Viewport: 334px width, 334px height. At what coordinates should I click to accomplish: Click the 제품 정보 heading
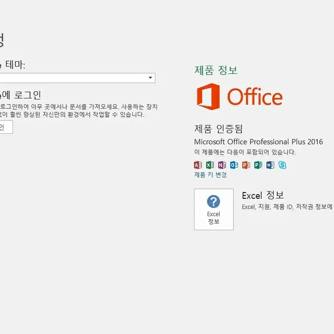coord(216,70)
